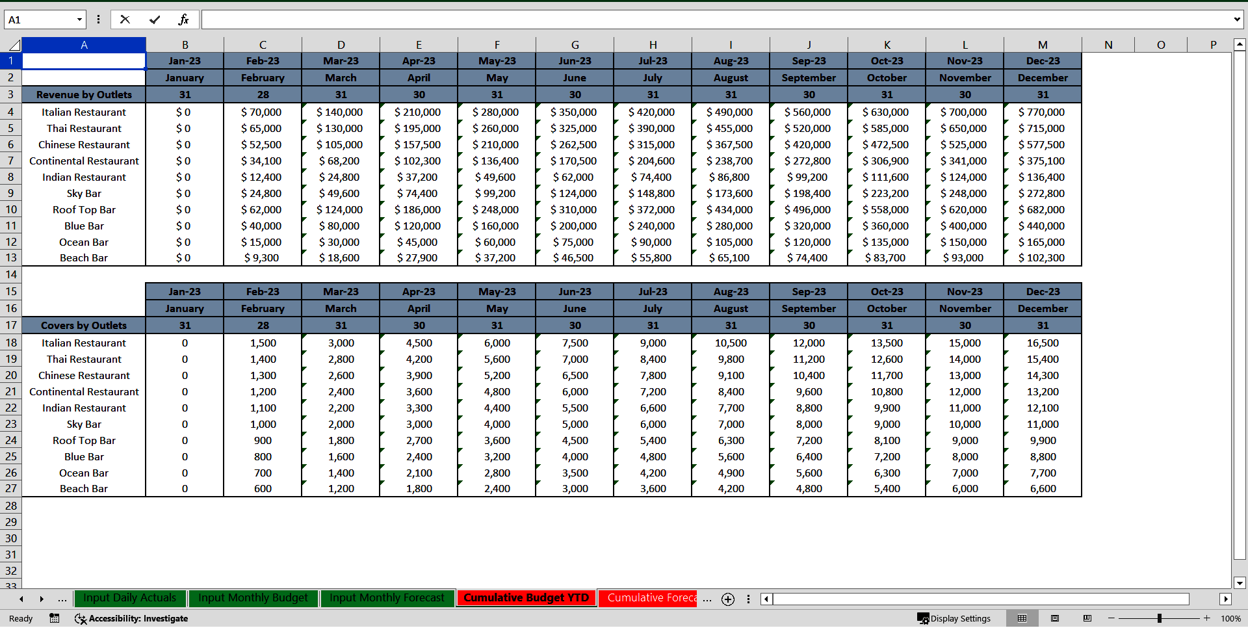Select Roof Top Bar June revenue $ 310,000
The height and width of the screenshot is (628, 1248).
coord(575,209)
